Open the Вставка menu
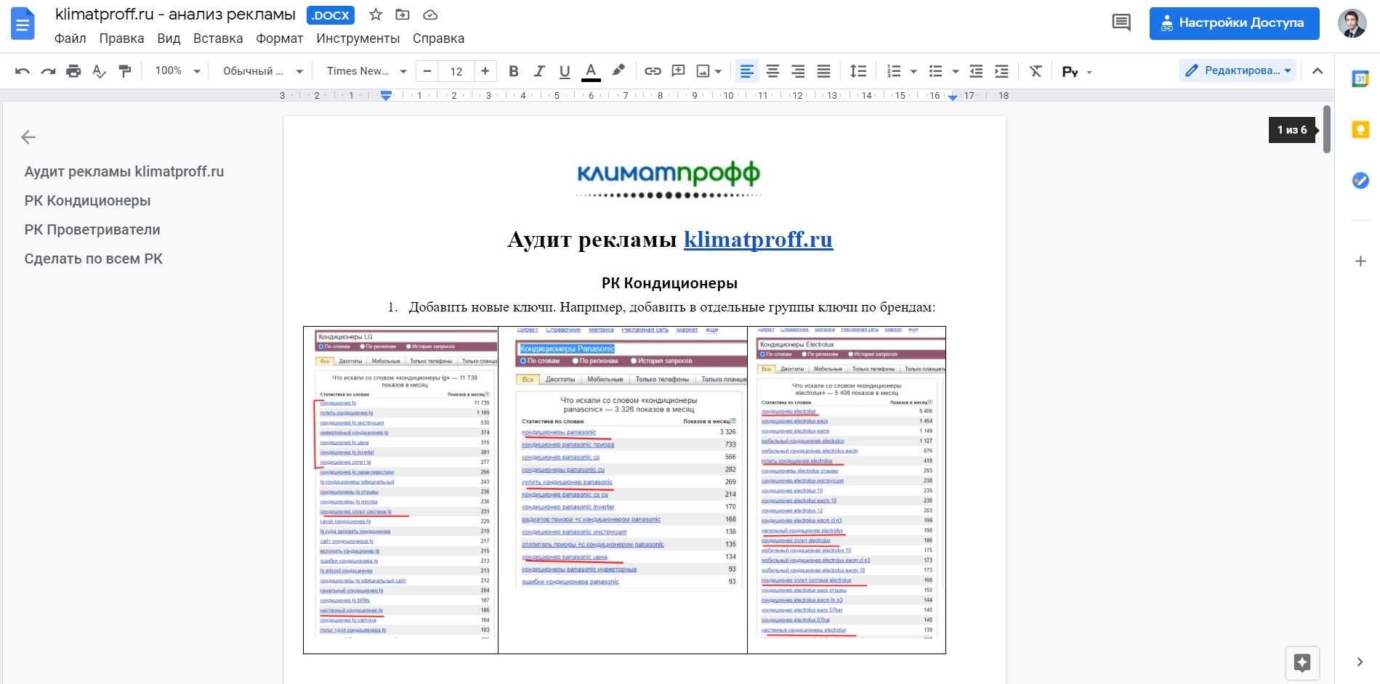The width and height of the screenshot is (1380, 684). [217, 38]
